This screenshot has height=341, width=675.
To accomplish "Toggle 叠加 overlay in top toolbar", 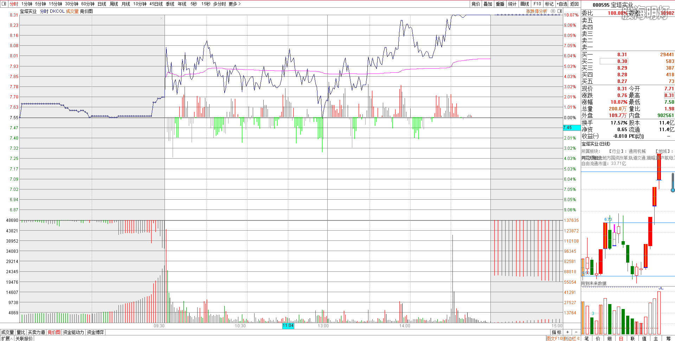I will tap(488, 4).
